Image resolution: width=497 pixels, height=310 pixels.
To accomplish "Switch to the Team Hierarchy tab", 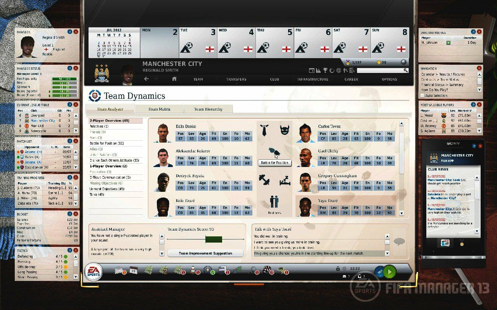I will coord(208,109).
